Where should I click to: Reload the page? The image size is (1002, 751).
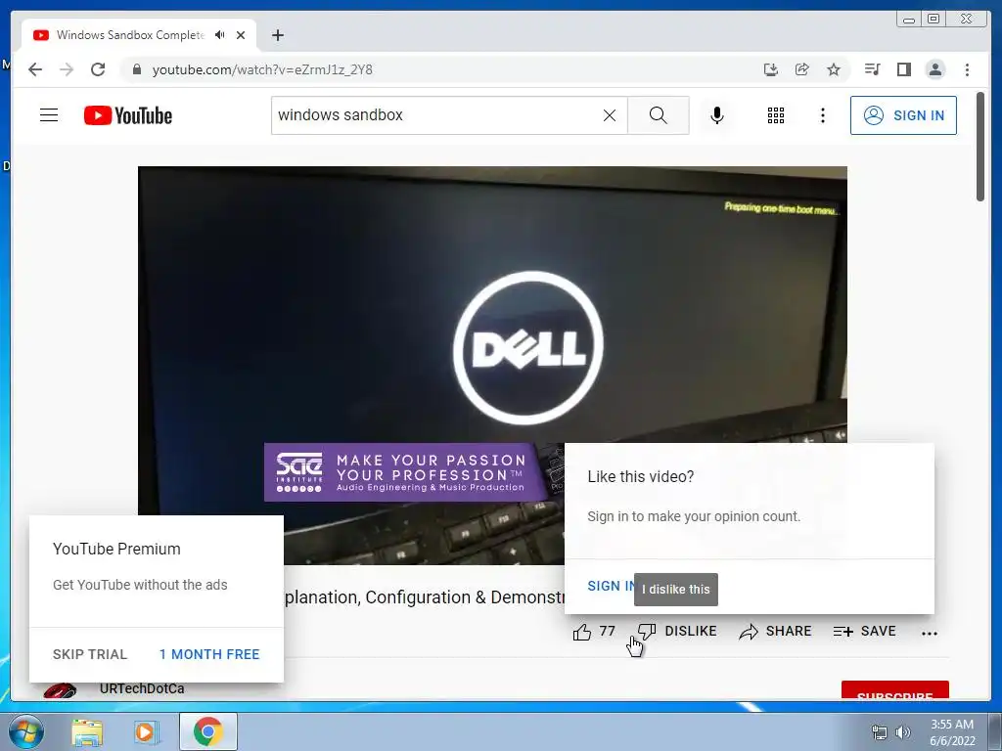pos(98,69)
